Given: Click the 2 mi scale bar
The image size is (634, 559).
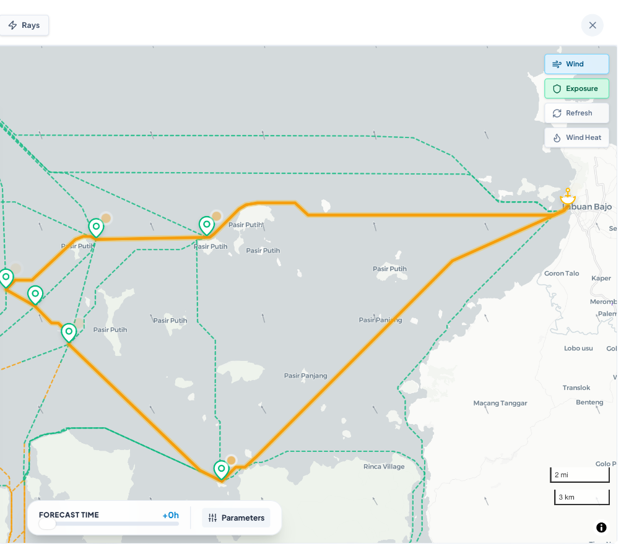Looking at the screenshot, I should [580, 475].
